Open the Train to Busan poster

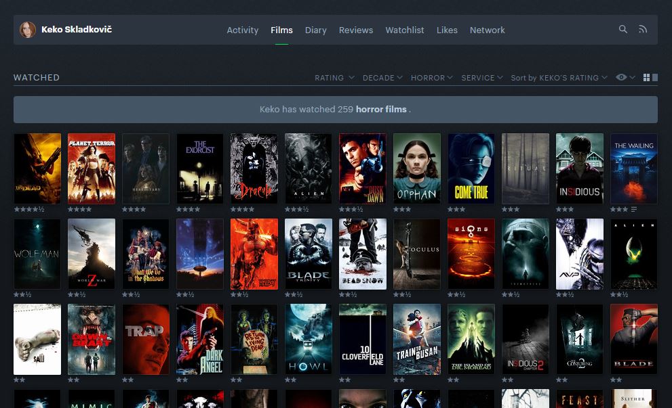point(417,340)
